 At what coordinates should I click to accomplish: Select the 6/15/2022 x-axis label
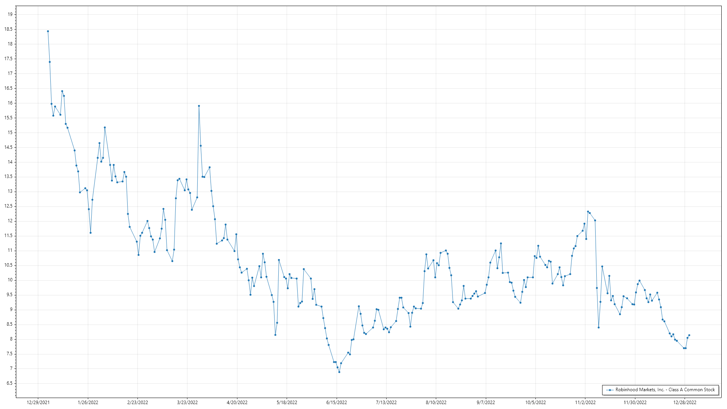pyautogui.click(x=337, y=403)
